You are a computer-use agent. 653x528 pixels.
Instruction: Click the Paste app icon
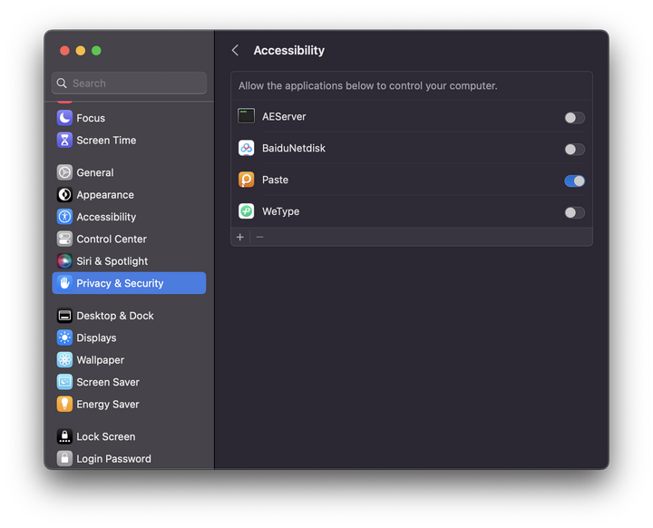pyautogui.click(x=246, y=180)
